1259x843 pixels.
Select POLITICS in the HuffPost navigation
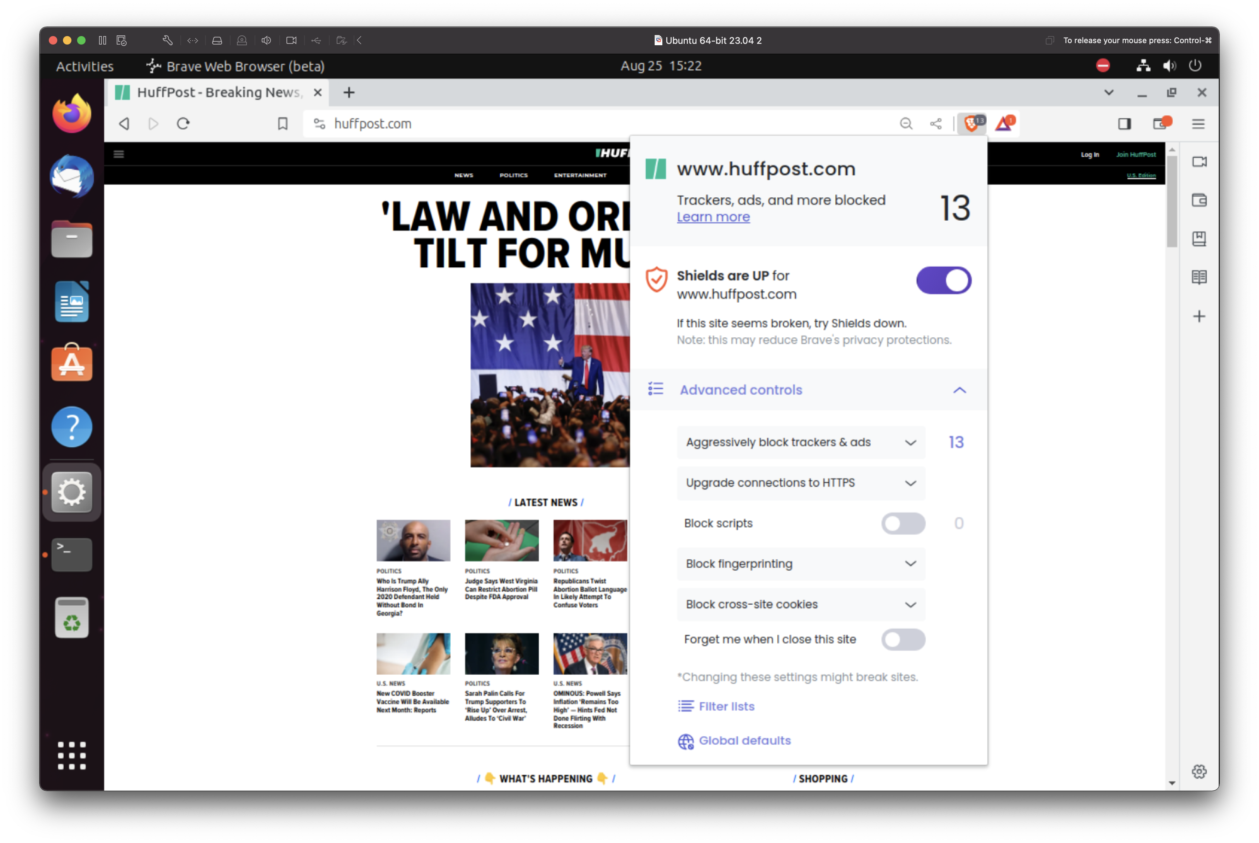514,175
